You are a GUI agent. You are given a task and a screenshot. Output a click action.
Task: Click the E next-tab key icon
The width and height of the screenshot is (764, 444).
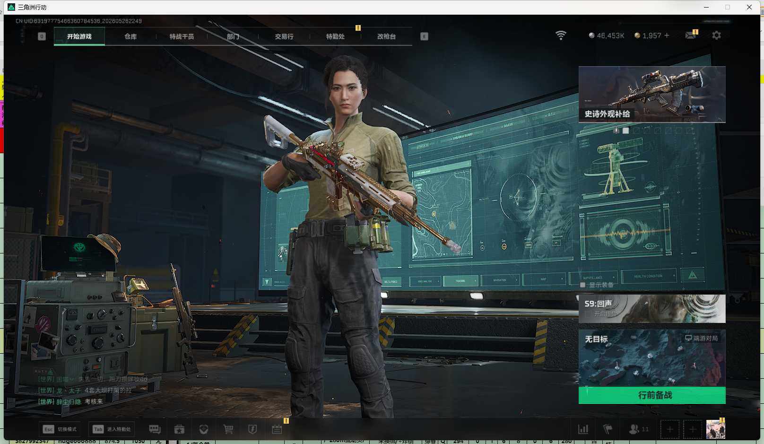(x=424, y=36)
